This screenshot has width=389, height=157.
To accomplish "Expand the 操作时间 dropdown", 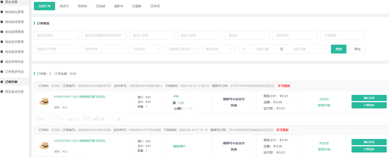I will [218, 49].
